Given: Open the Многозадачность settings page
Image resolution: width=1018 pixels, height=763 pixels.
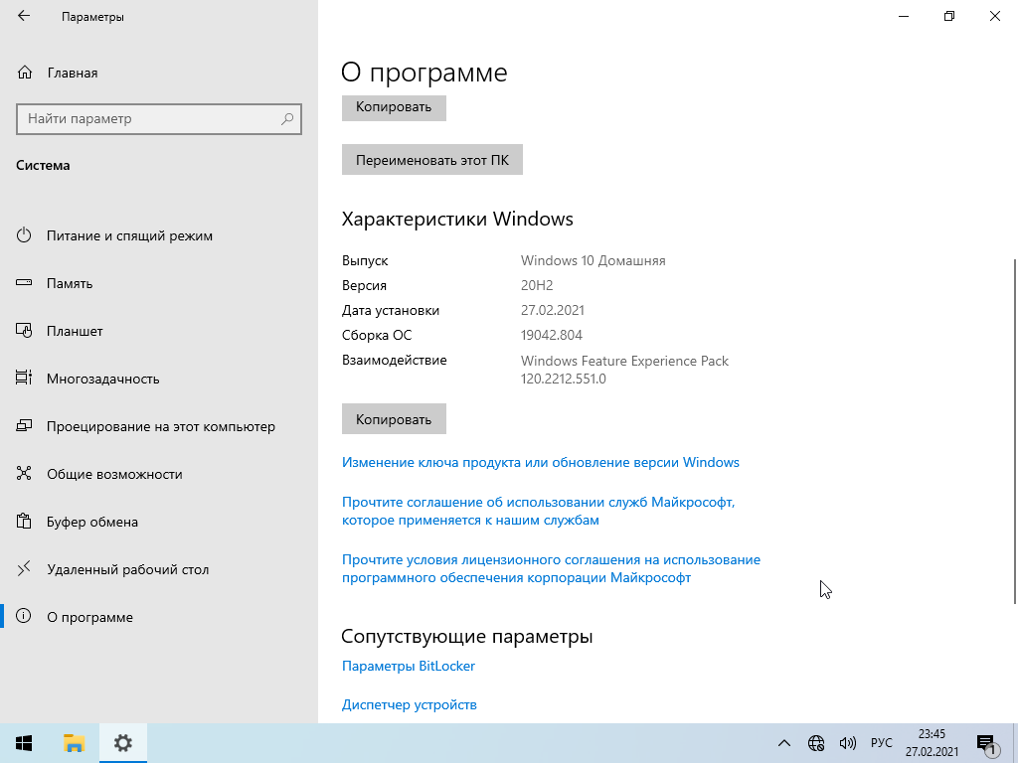Looking at the screenshot, I should [x=103, y=379].
